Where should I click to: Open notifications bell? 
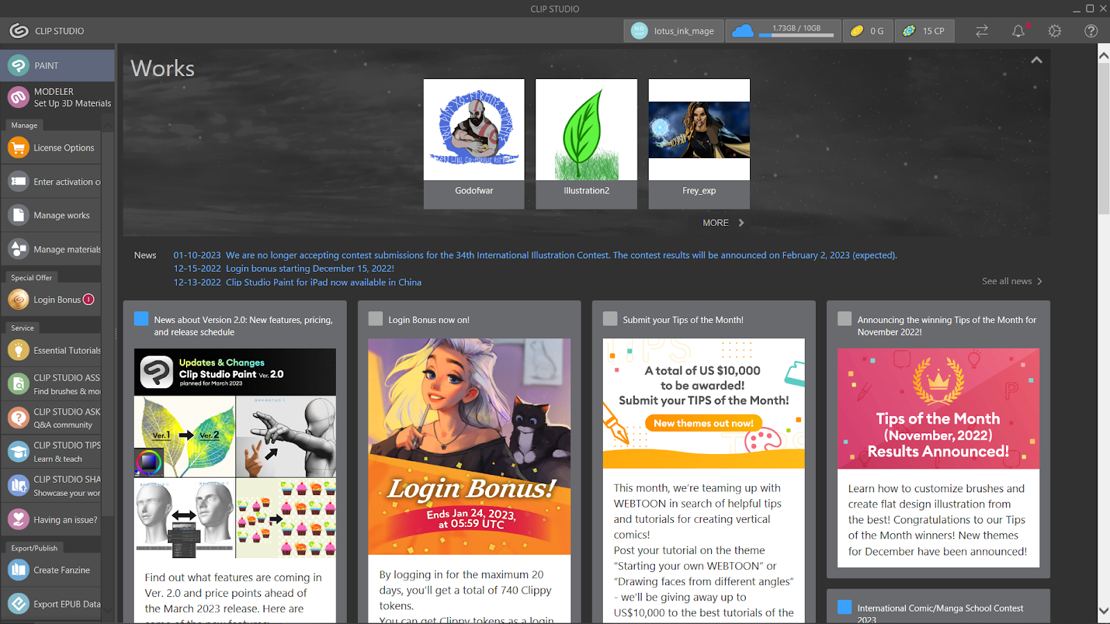pos(1018,31)
